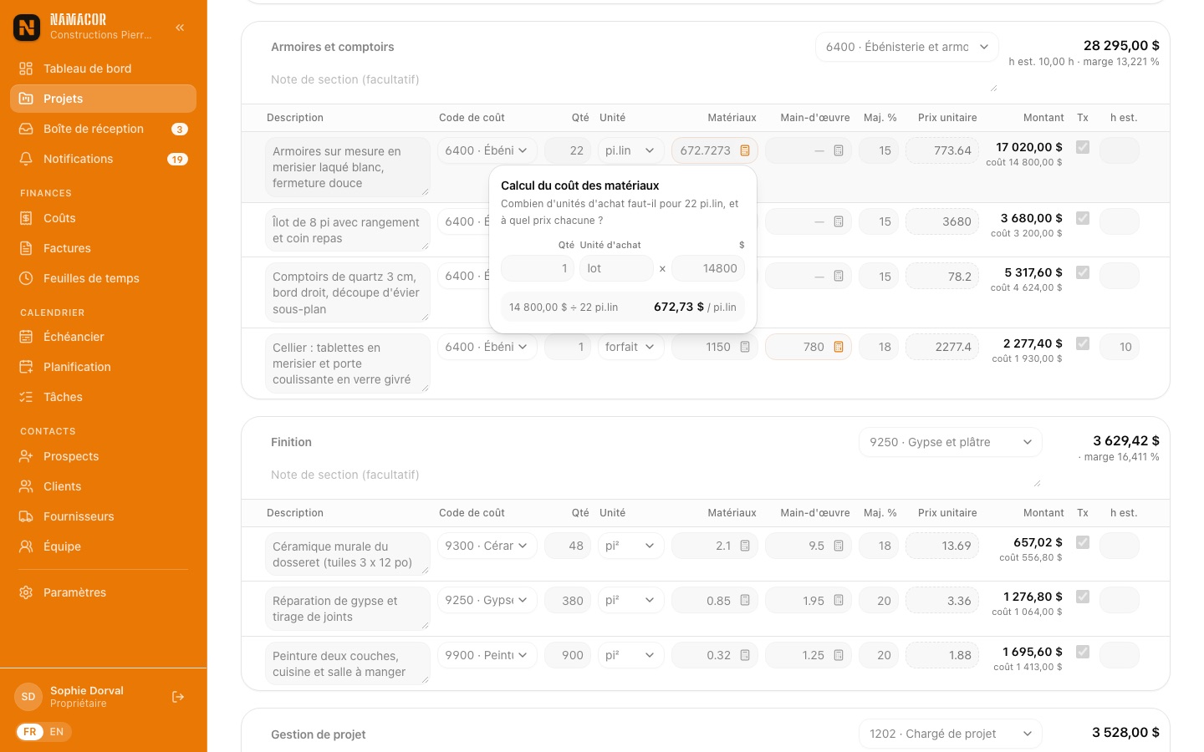Viewport: 1204px width, 752px height.
Task: Open the labour calculator in the Armoires sur mesure row
Action: point(839,150)
